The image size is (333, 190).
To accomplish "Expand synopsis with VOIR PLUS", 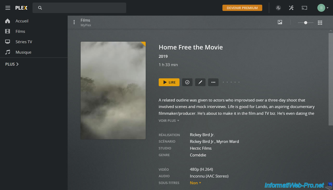I will [169, 121].
